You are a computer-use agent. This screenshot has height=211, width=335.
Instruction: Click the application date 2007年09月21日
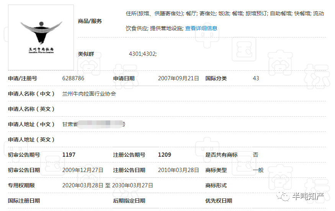point(178,78)
